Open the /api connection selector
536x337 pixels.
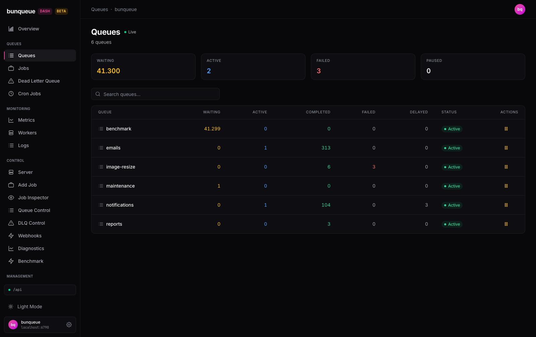click(x=40, y=290)
